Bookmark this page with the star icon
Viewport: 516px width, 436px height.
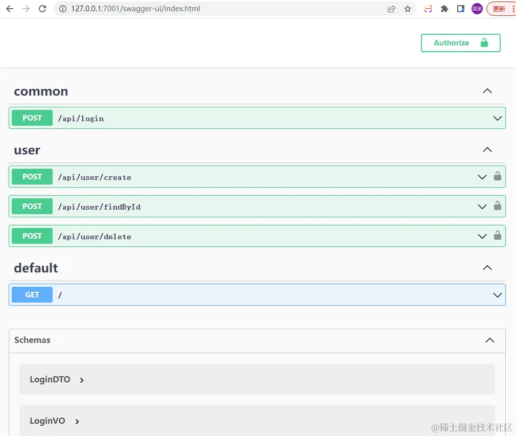(407, 9)
